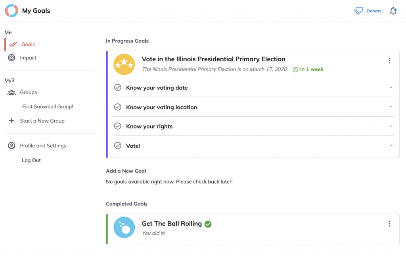This screenshot has width=406, height=258.
Task: Check off Know your voting date
Action: (118, 87)
